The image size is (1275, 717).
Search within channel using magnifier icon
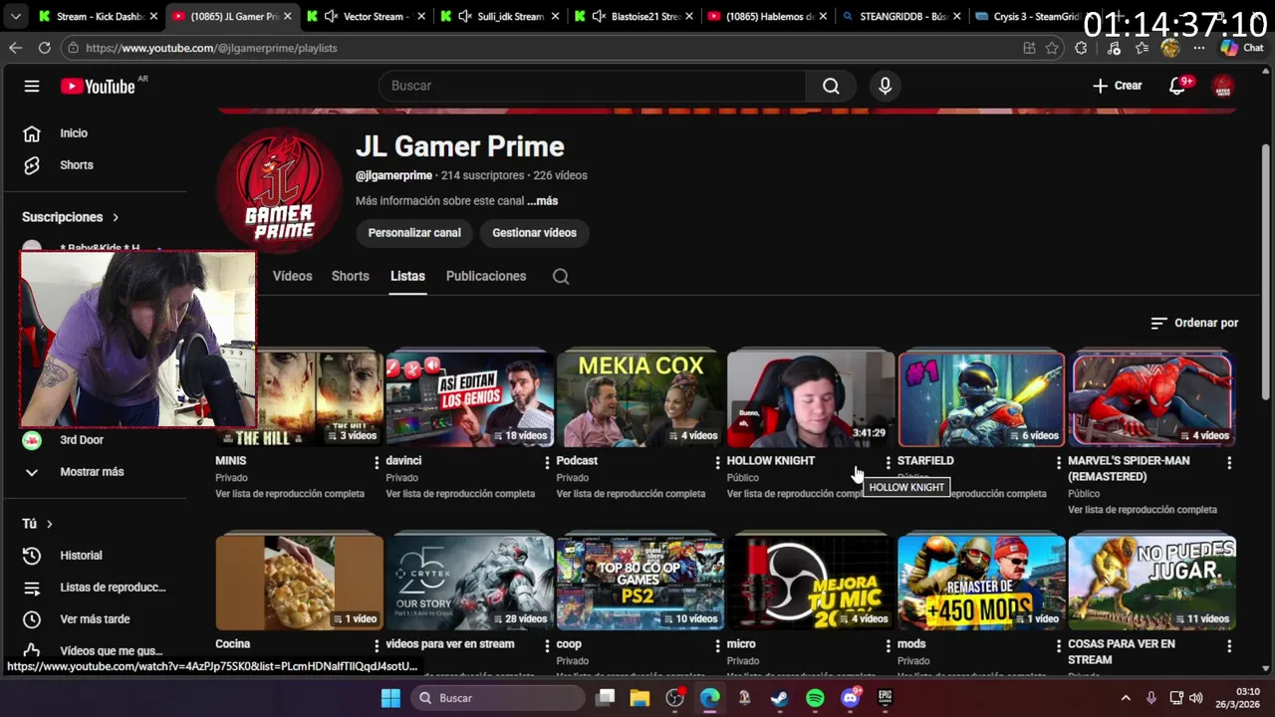[x=561, y=277]
